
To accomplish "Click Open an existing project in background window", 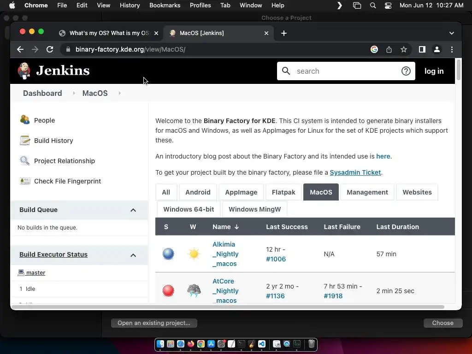I will click(154, 323).
